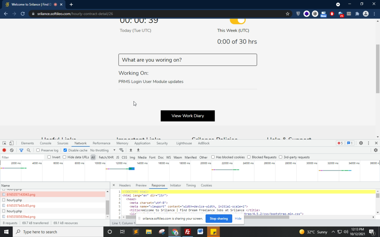Click the Stop sharing button
The width and height of the screenshot is (380, 237).
[x=219, y=219]
